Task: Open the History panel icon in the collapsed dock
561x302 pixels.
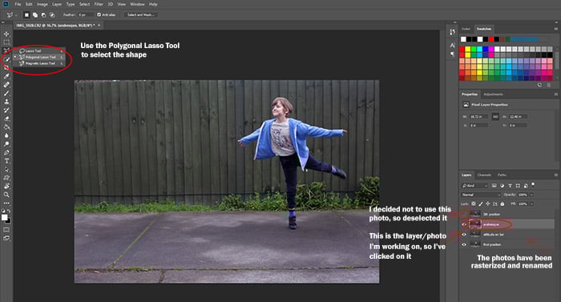Action: (x=452, y=32)
